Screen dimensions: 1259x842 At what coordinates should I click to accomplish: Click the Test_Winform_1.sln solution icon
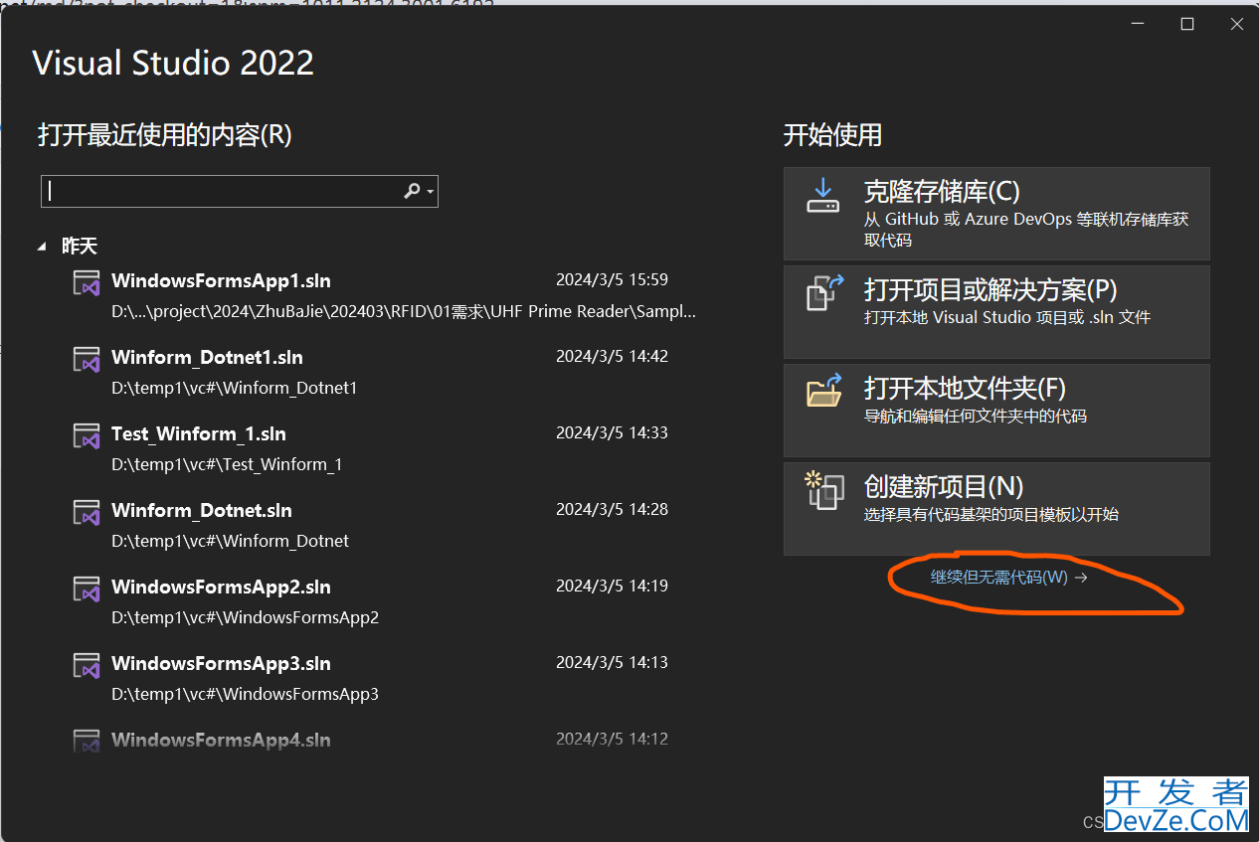(x=88, y=435)
